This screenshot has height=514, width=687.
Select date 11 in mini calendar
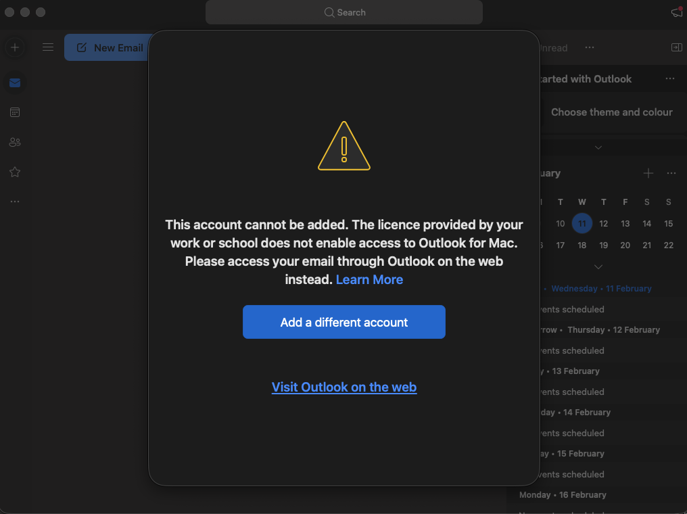(x=582, y=223)
